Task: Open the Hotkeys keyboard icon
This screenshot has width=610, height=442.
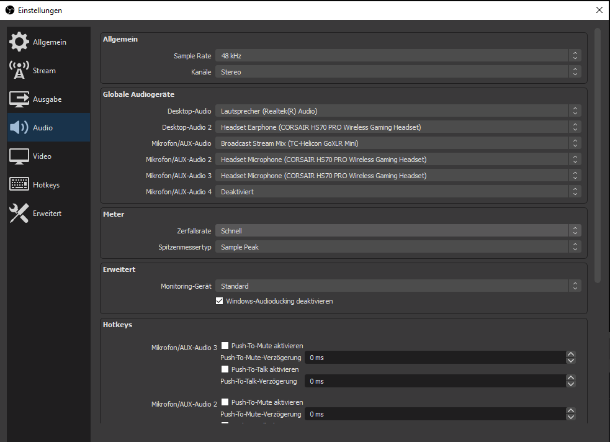Action: point(19,185)
